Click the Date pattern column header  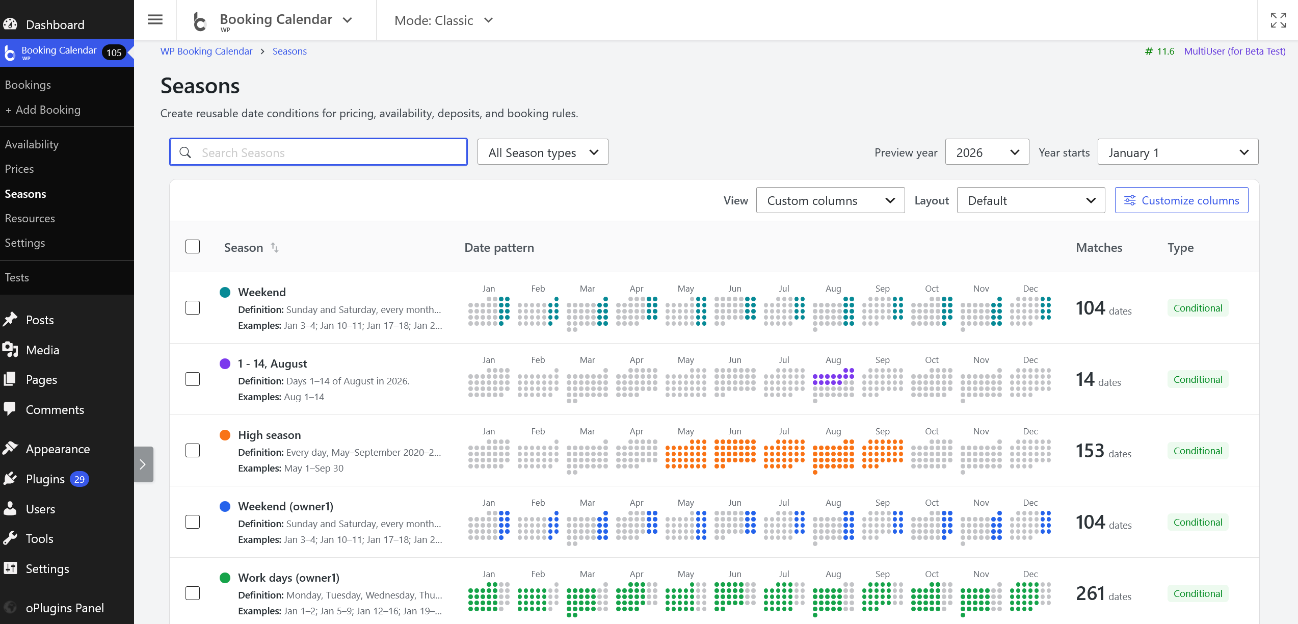(499, 248)
